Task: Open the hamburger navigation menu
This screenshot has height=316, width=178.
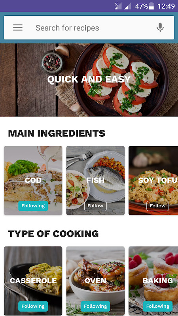Action: tap(18, 28)
